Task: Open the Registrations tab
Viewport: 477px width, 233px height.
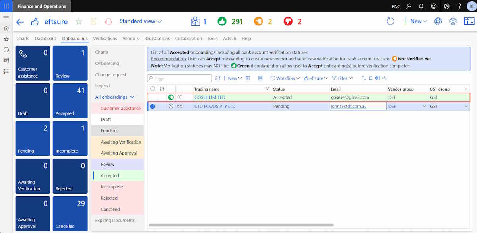Action: click(157, 39)
